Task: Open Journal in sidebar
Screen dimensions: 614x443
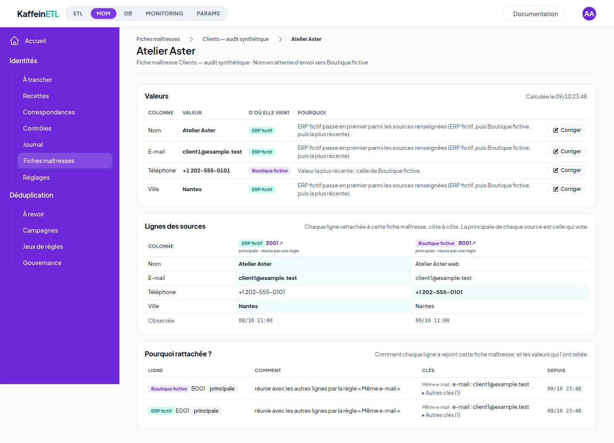Action: [x=65, y=145]
